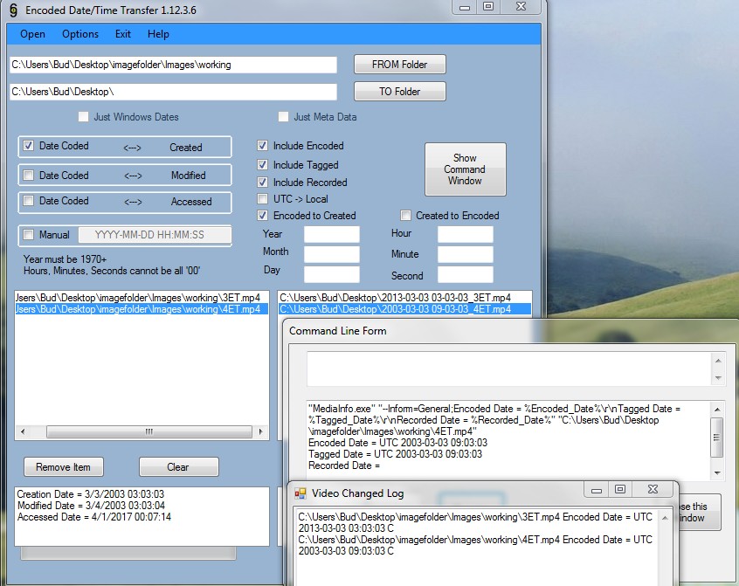Click the Remove Item button

(x=63, y=467)
